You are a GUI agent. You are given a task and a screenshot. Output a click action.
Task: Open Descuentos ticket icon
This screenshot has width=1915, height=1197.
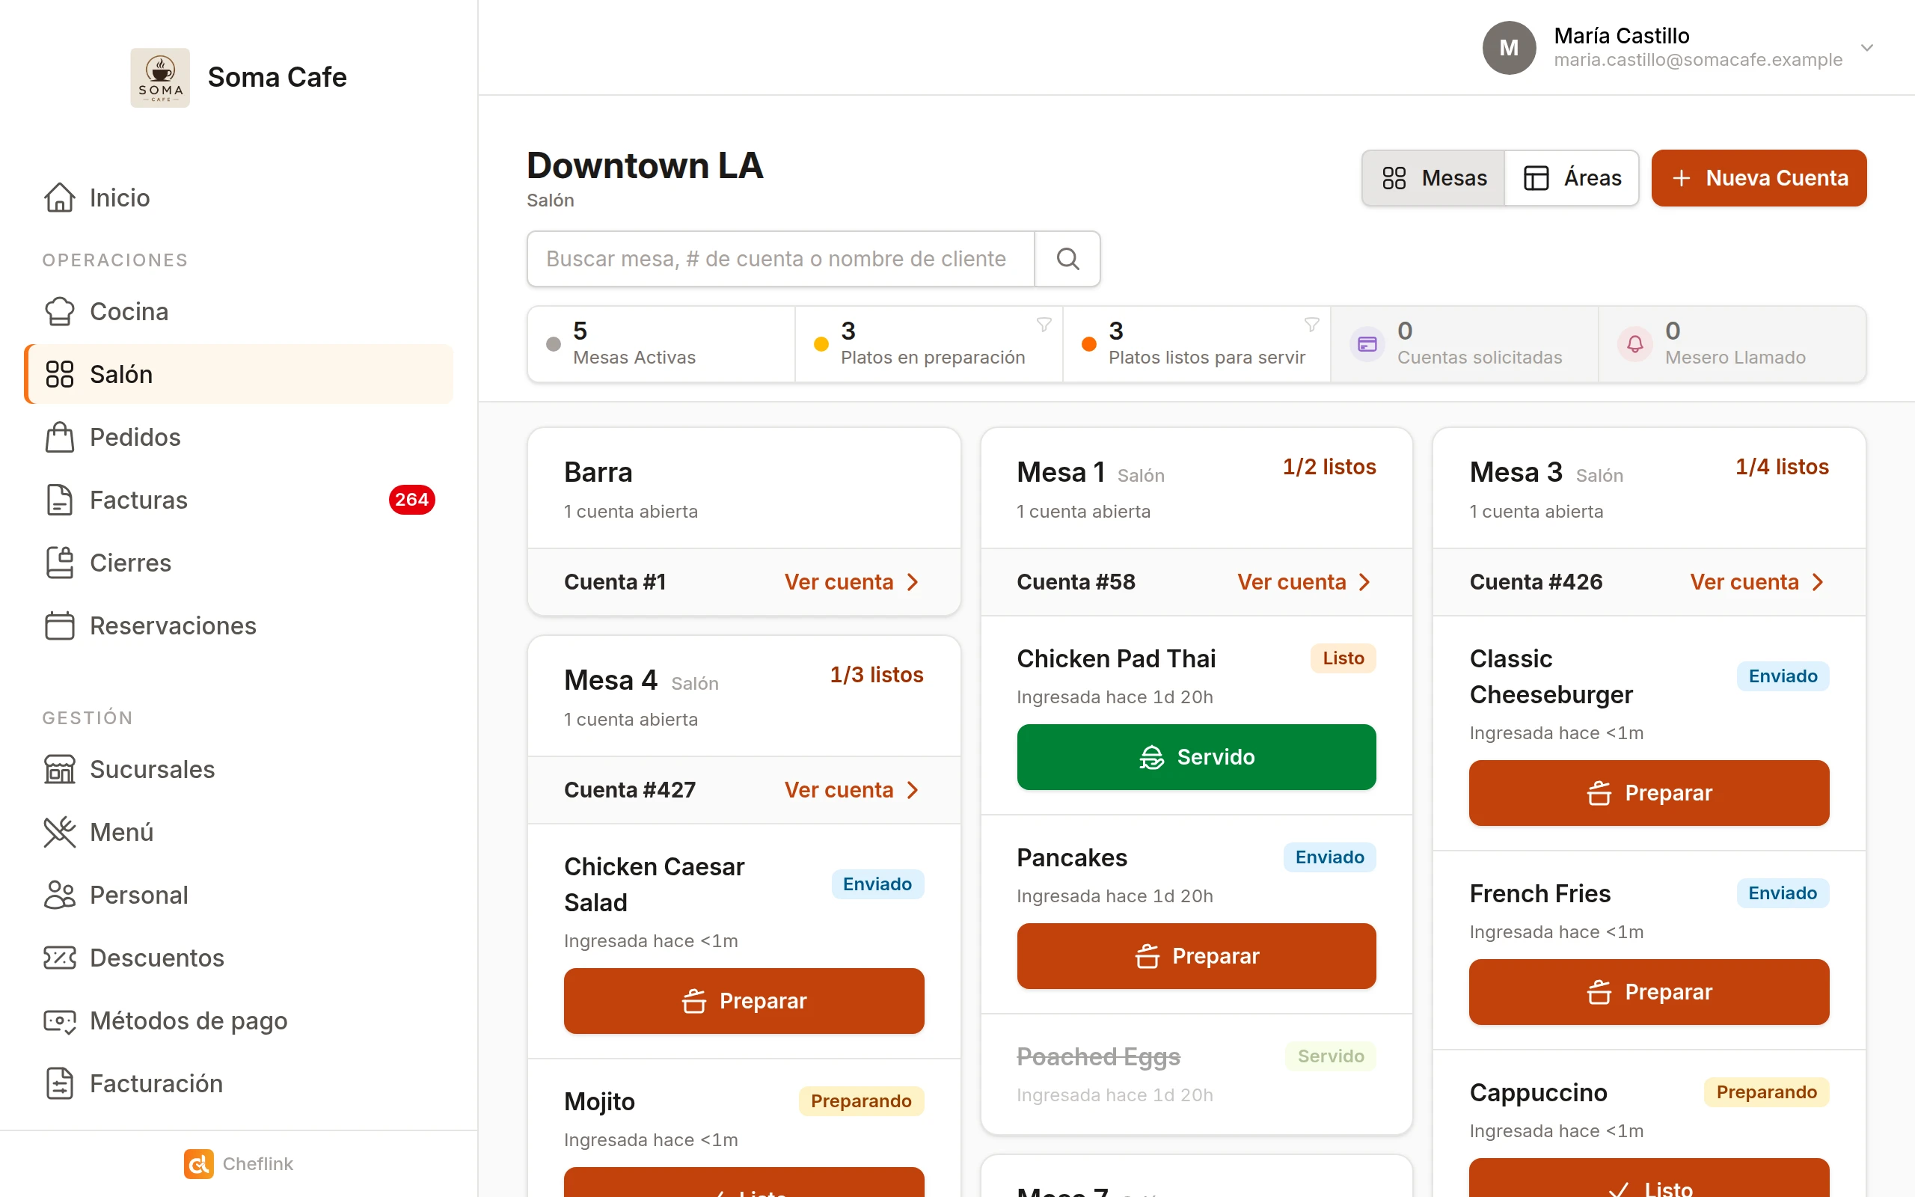(59, 958)
